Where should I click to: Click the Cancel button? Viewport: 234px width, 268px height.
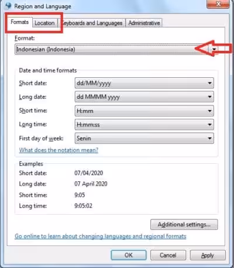[168, 255]
